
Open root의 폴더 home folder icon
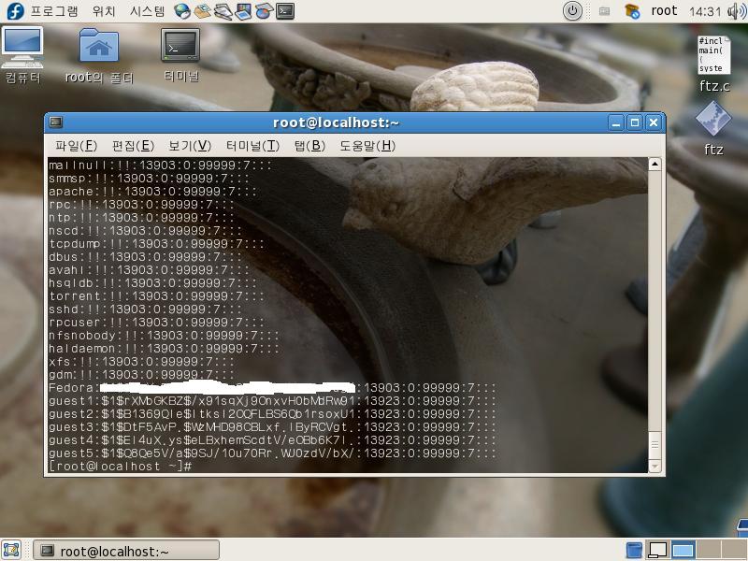tap(99, 47)
